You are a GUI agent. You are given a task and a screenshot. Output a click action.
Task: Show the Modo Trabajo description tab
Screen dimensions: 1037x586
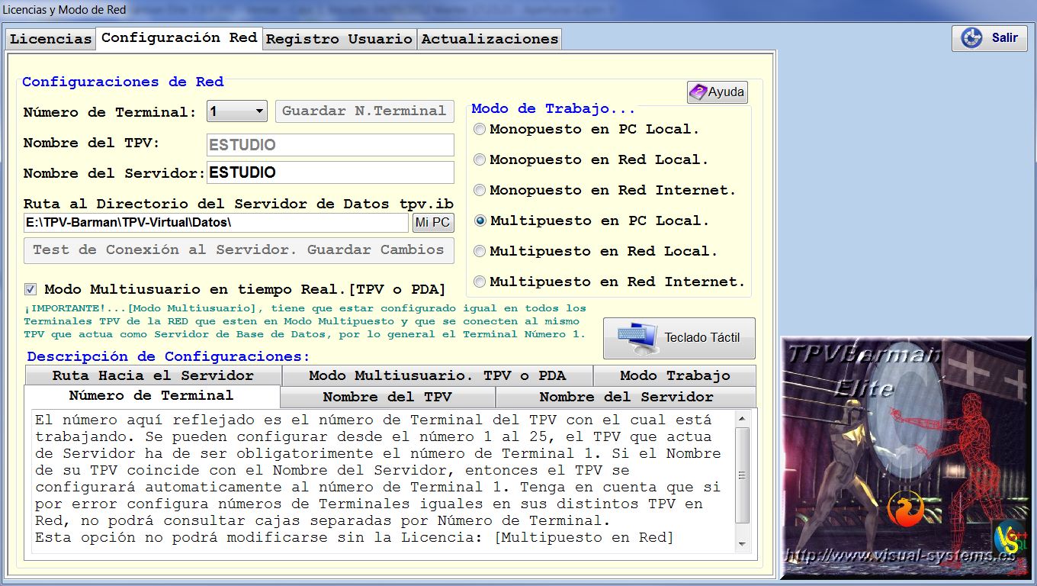(675, 375)
